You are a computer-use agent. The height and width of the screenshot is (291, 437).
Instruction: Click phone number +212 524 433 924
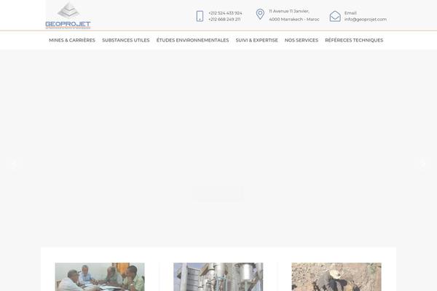coord(225,13)
